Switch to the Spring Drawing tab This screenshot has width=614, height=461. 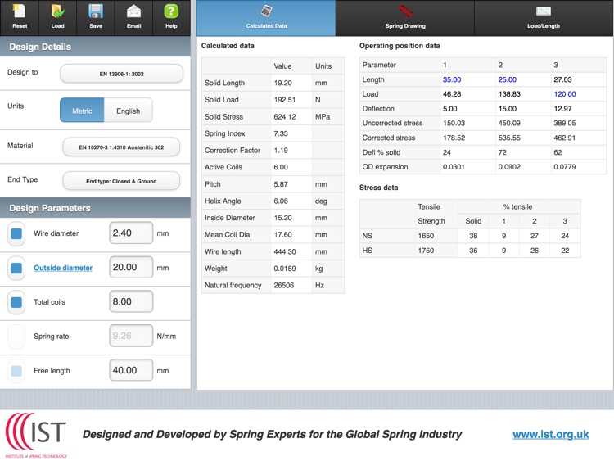(x=405, y=17)
